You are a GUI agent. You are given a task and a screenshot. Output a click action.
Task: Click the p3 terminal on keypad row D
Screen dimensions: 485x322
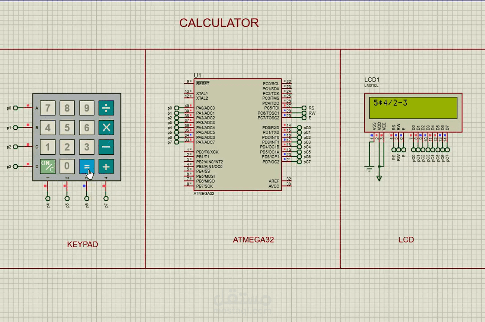[x=15, y=166]
